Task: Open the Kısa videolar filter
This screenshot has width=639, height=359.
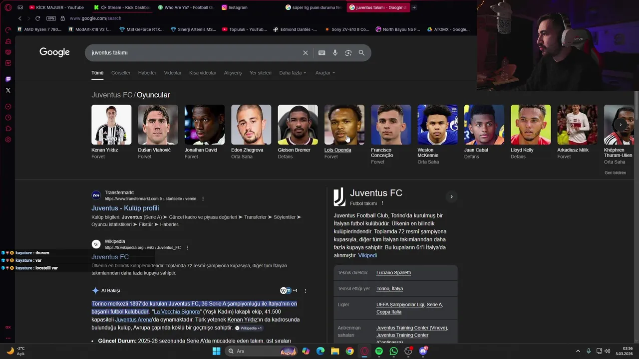Action: pos(203,73)
